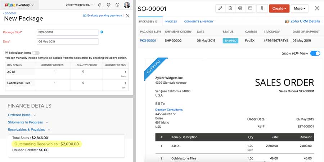Turn off Show PDF View toggle
The width and height of the screenshot is (324, 162).
click(x=315, y=53)
